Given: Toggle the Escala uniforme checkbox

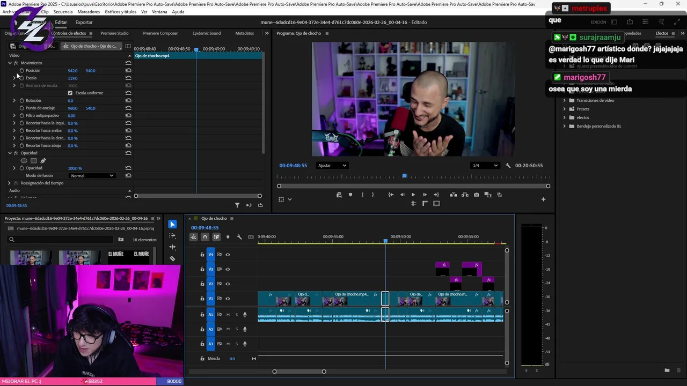Looking at the screenshot, I should point(70,93).
